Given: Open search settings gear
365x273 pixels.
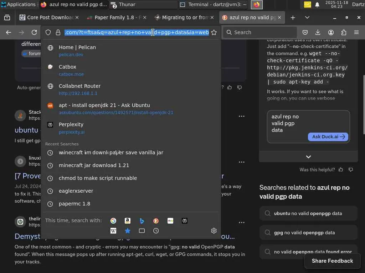Looking at the screenshot, I should click(x=214, y=231).
